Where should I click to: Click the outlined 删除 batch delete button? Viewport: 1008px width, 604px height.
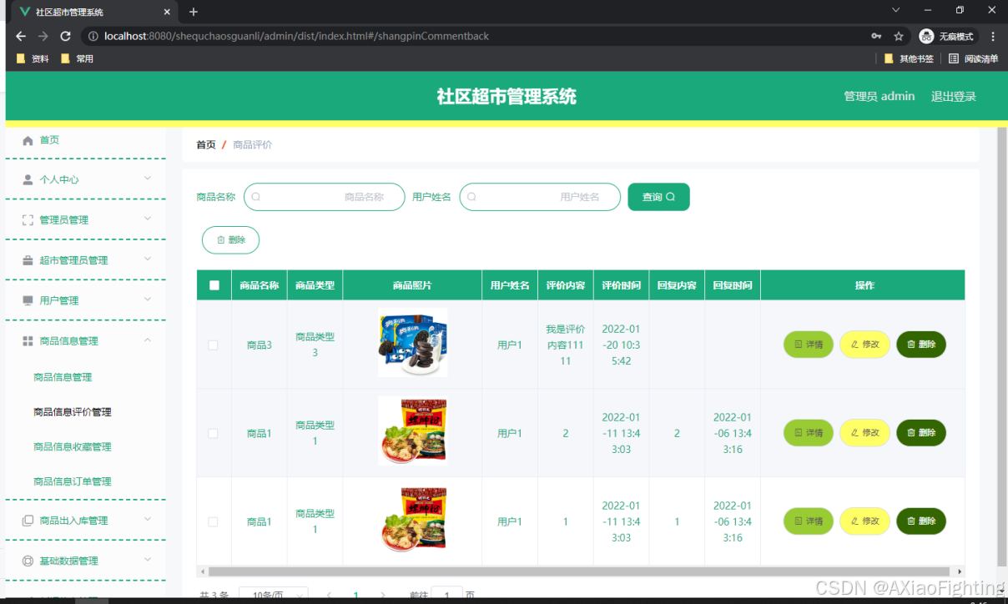click(230, 239)
